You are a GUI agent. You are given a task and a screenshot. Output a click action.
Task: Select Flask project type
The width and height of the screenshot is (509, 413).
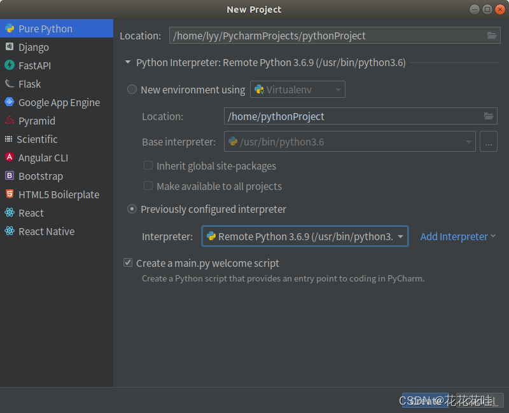pyautogui.click(x=57, y=84)
